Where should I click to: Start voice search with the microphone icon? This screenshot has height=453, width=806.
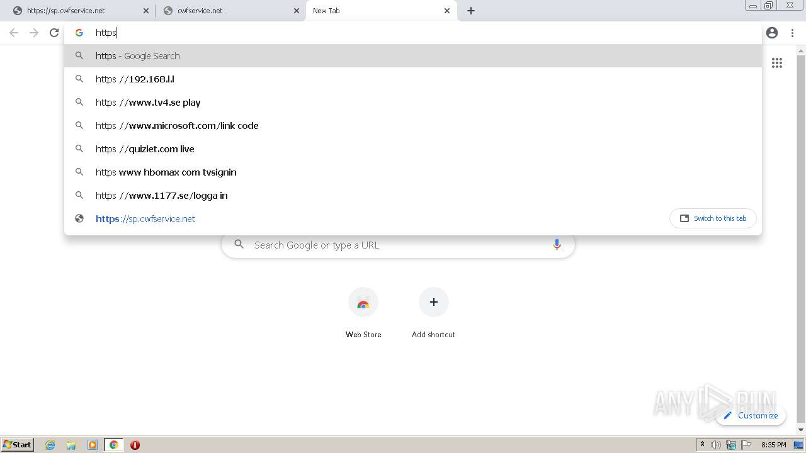557,245
